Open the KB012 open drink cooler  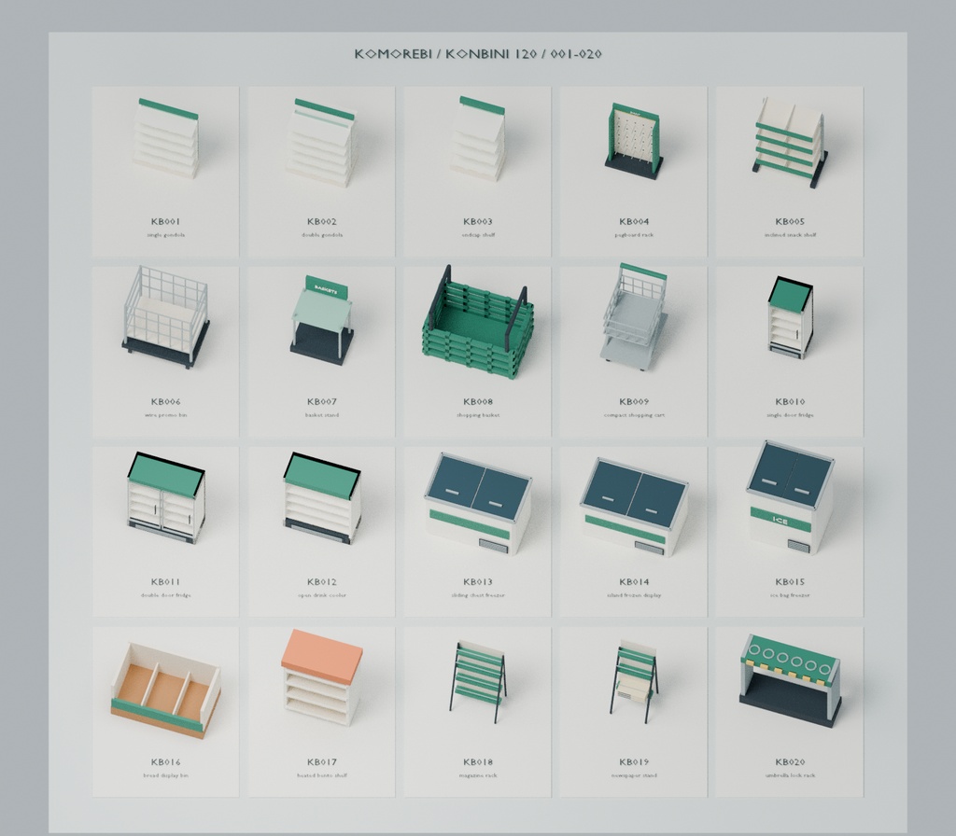tap(321, 532)
